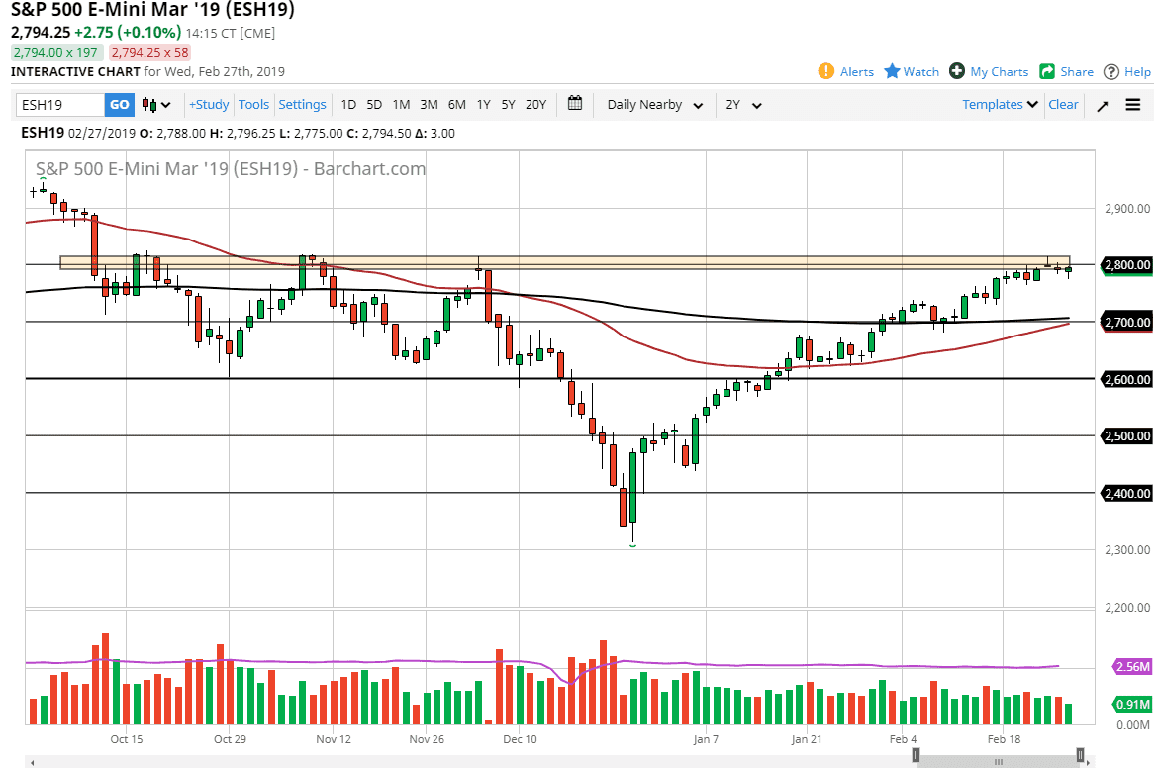Open the calendar date picker icon
1158x768 pixels.
pos(574,104)
